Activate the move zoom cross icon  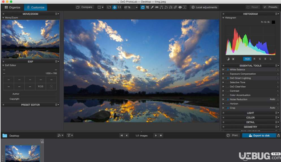(x=114, y=7)
